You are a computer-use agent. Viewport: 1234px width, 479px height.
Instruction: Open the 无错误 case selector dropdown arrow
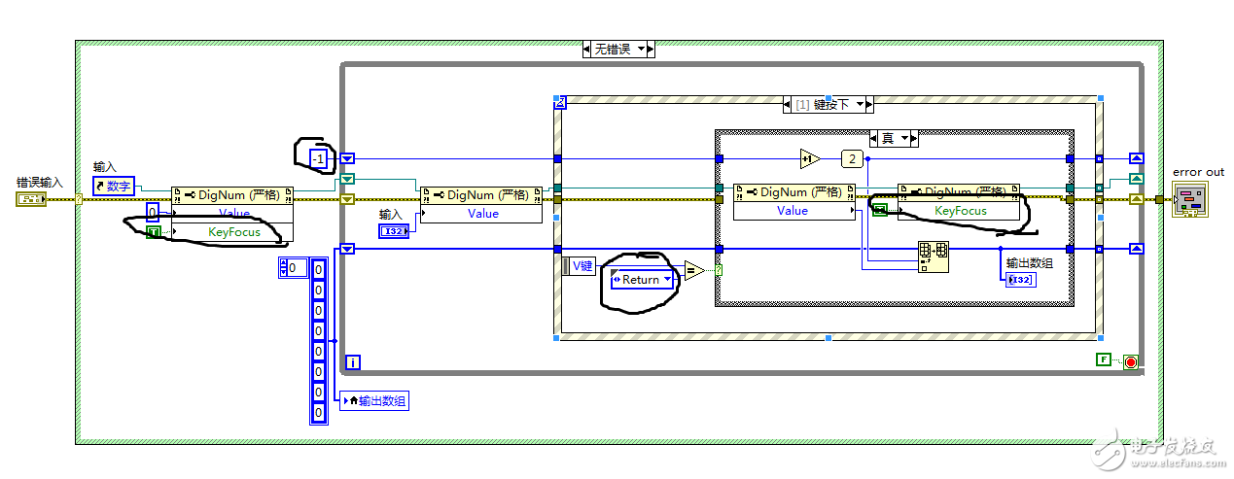click(641, 49)
